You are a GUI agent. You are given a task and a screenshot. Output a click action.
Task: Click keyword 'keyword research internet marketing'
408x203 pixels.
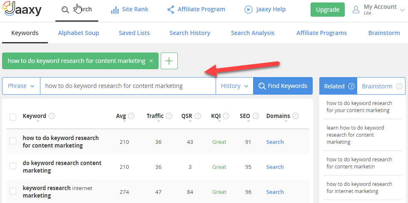(57, 191)
